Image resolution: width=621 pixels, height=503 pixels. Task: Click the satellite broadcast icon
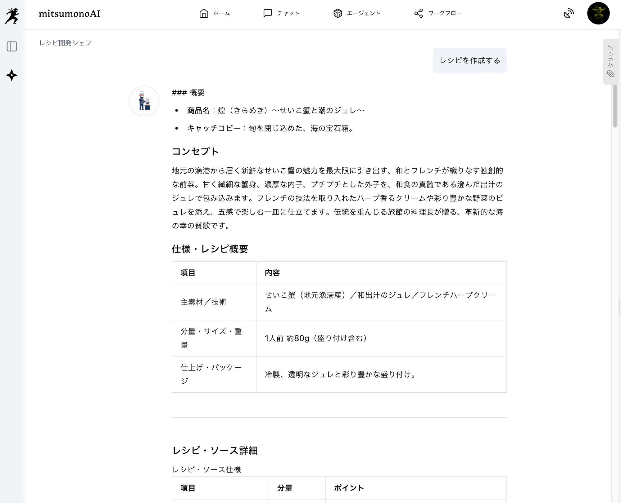569,14
